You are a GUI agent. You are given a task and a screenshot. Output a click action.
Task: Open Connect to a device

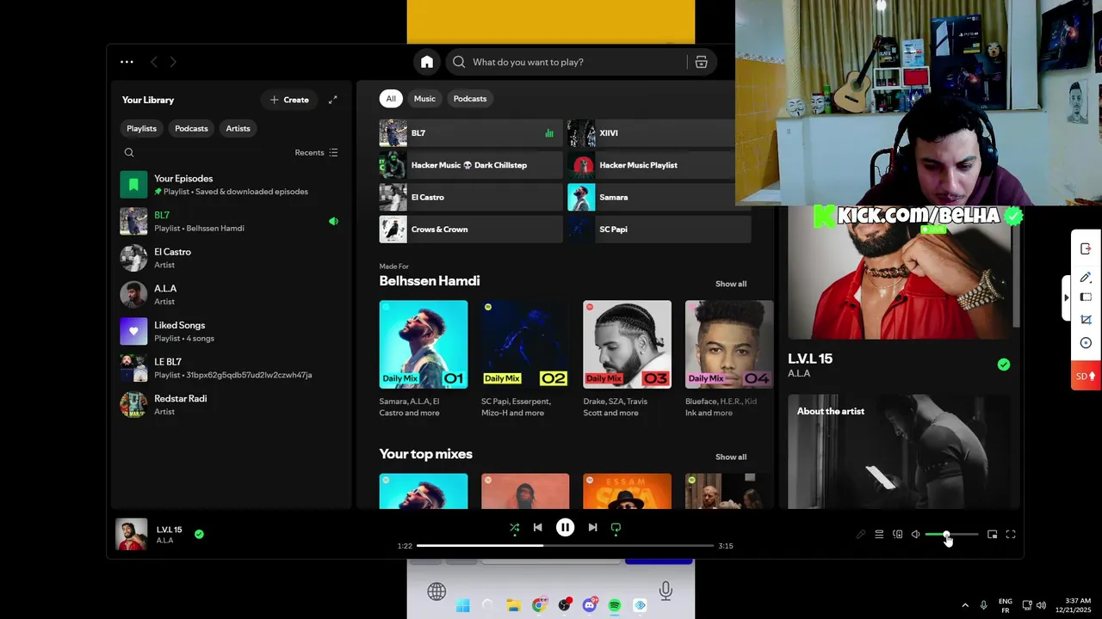[x=897, y=535]
